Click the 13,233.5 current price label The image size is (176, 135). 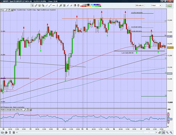[x=170, y=48]
